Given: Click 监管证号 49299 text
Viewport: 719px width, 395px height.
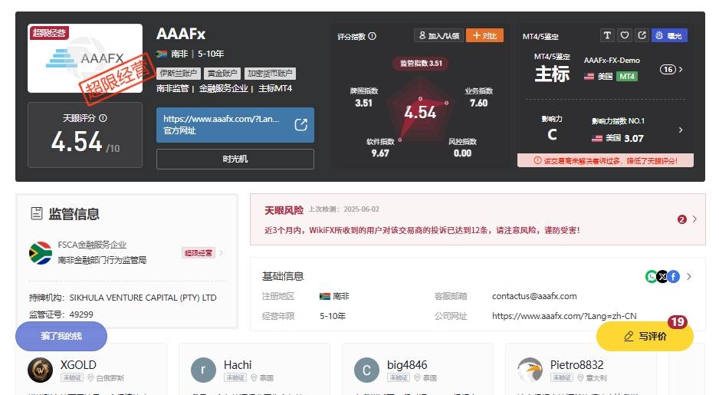Looking at the screenshot, I should point(61,314).
